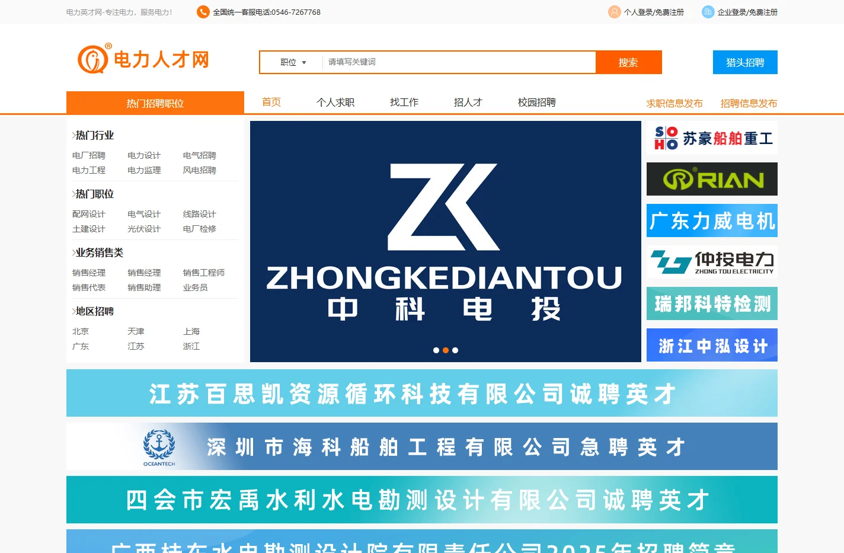This screenshot has width=844, height=553.
Task: Click the 电力人才网 site logo
Action: pos(143,59)
